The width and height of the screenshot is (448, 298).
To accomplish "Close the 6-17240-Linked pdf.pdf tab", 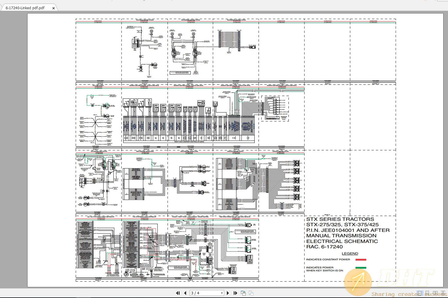I will (x=53, y=8).
